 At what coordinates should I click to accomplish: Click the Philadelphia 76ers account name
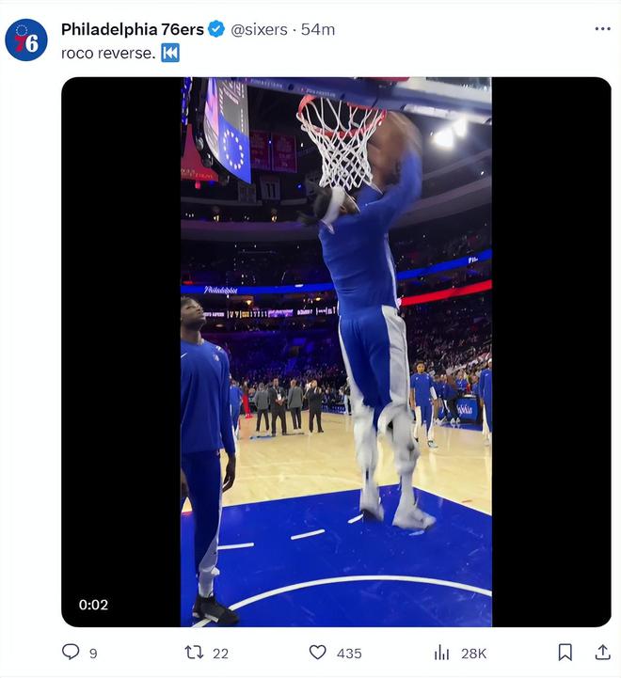(133, 29)
